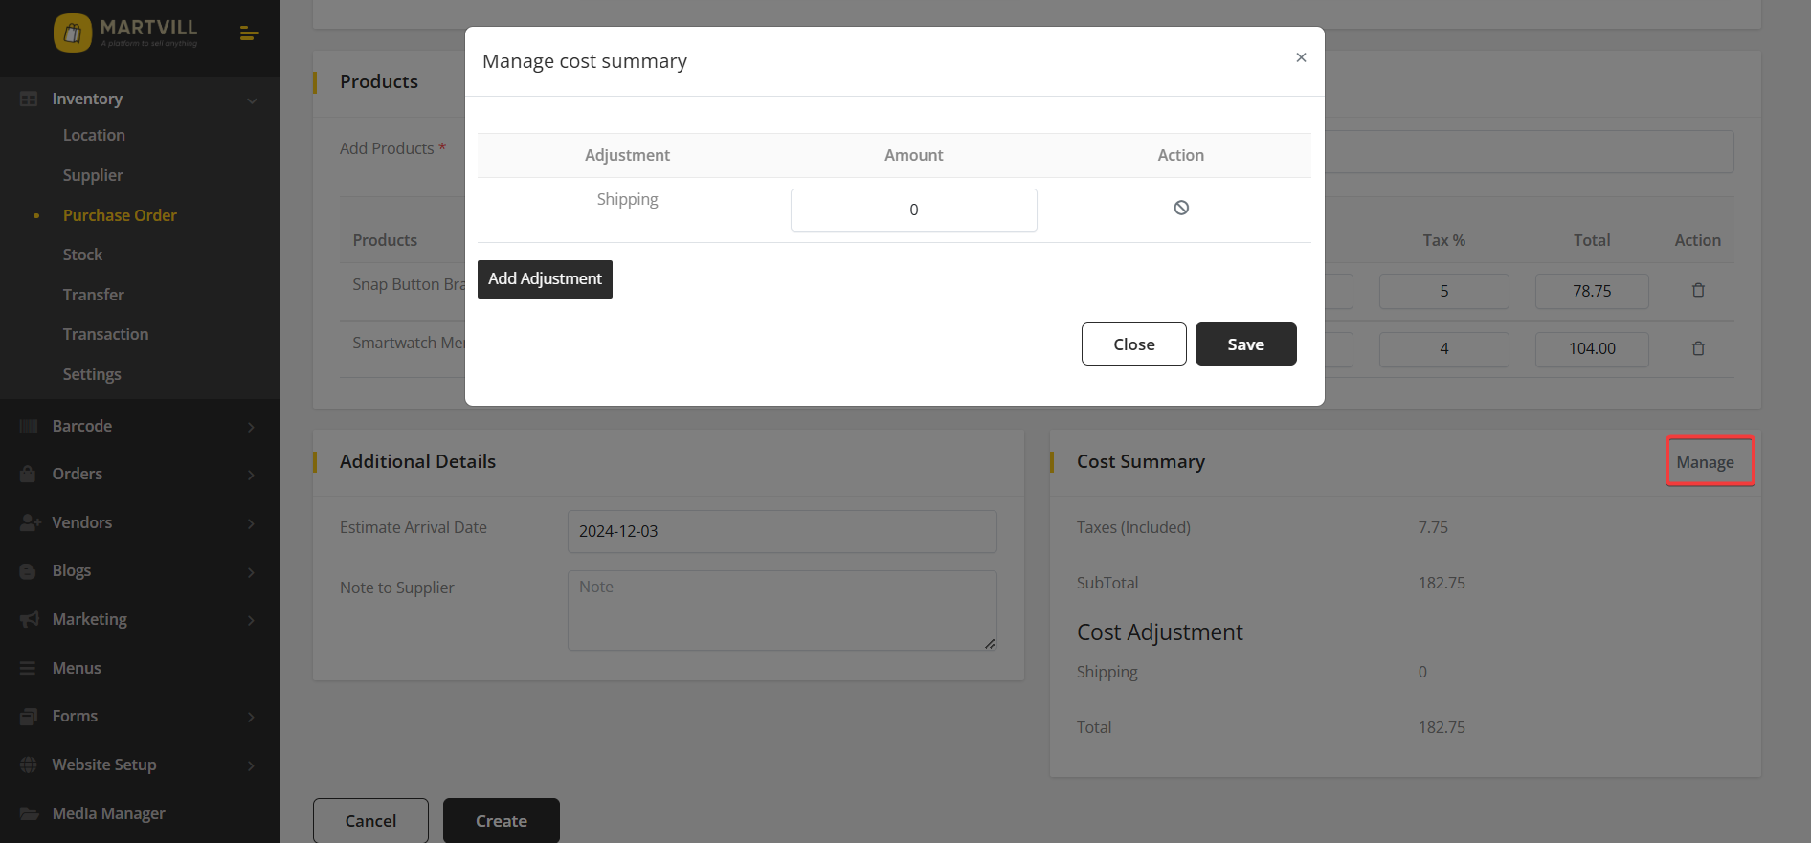Expand the Orders submenu chevron
The width and height of the screenshot is (1811, 843).
[251, 475]
